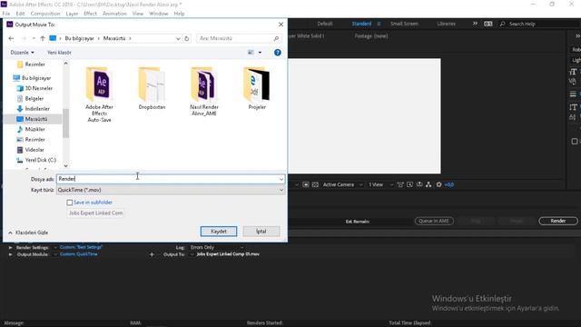Click Queue in AME button
581x327 pixels.
click(434, 222)
